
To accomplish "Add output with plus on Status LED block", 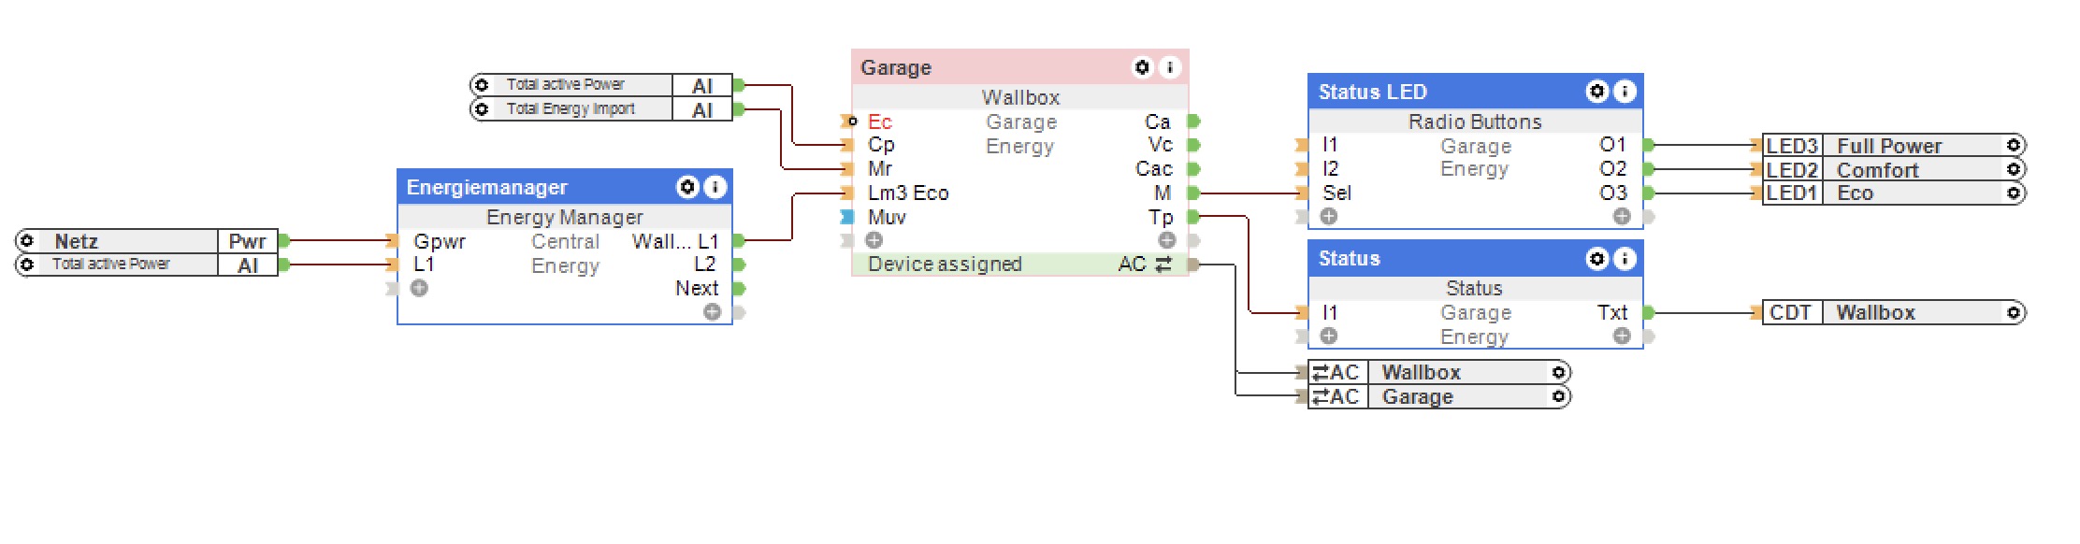I will [1622, 217].
